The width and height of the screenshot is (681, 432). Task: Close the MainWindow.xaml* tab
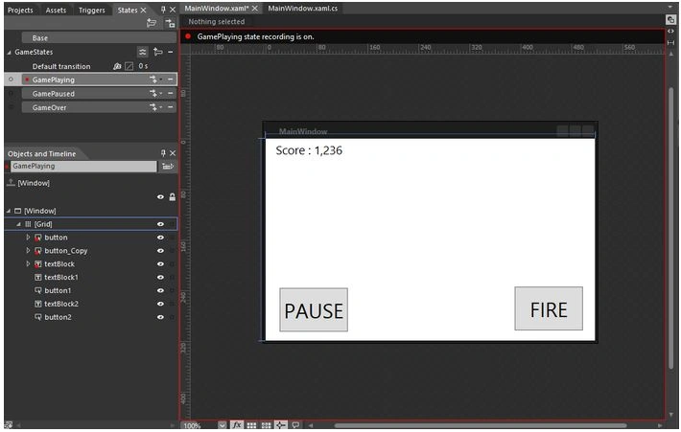pos(255,9)
